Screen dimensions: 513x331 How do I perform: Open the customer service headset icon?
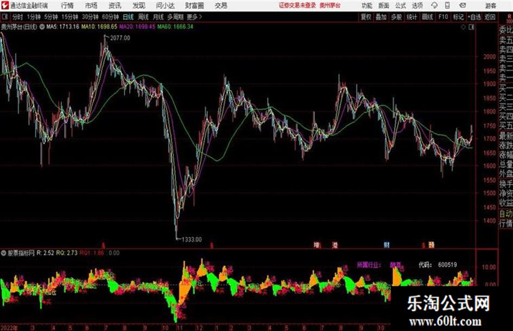click(x=434, y=5)
